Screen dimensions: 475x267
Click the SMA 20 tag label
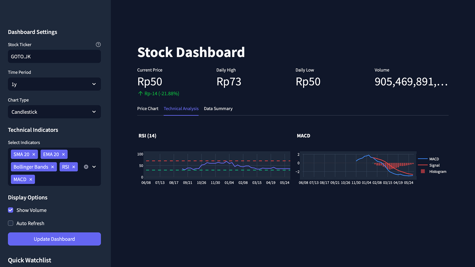pos(21,154)
